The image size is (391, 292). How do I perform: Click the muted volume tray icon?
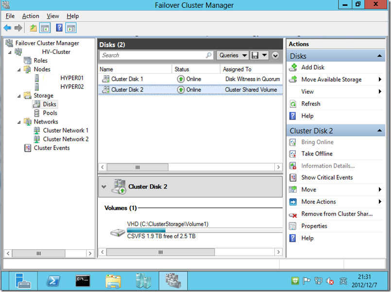point(330,281)
